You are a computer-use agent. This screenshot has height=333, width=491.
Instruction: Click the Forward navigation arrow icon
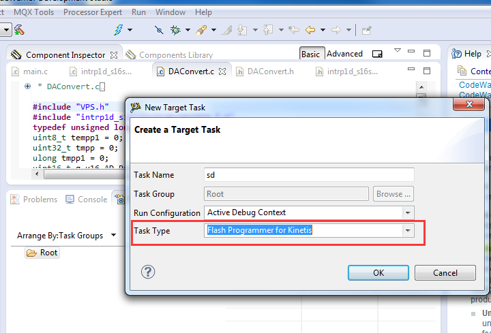point(336,30)
